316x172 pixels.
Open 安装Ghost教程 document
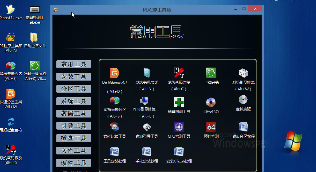coord(179,152)
